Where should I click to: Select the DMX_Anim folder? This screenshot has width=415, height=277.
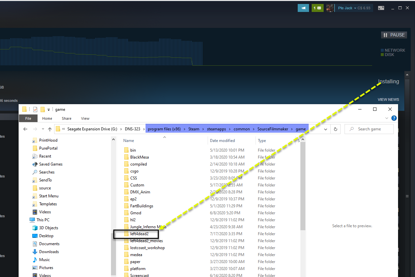point(140,192)
